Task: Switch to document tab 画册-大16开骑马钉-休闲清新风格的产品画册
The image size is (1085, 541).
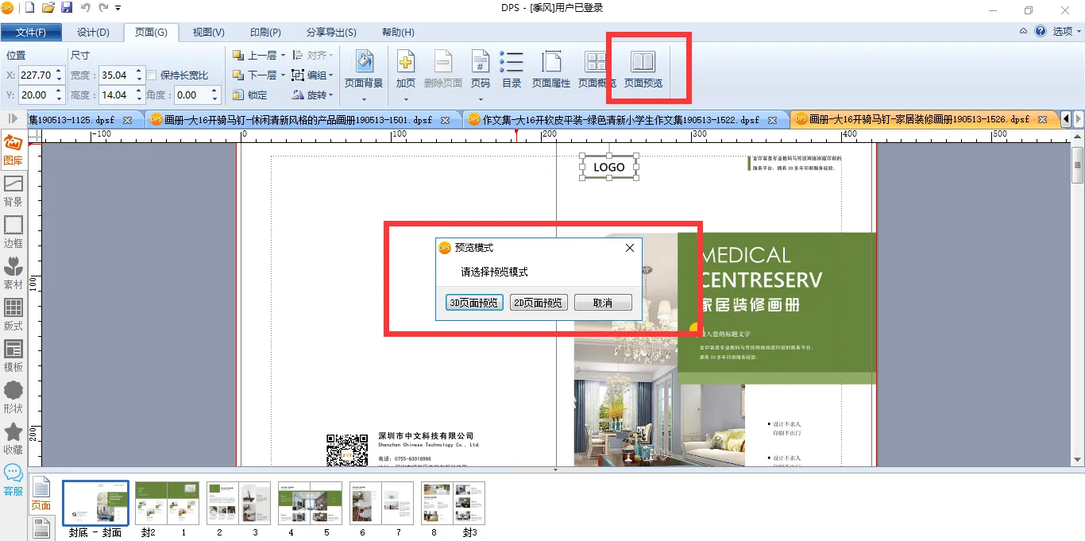Action: click(x=299, y=119)
